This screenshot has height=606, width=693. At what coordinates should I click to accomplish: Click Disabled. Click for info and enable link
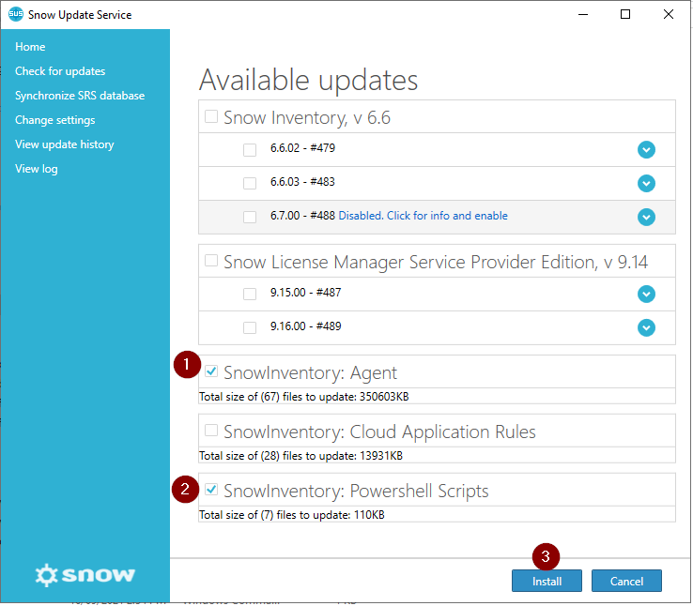click(423, 216)
